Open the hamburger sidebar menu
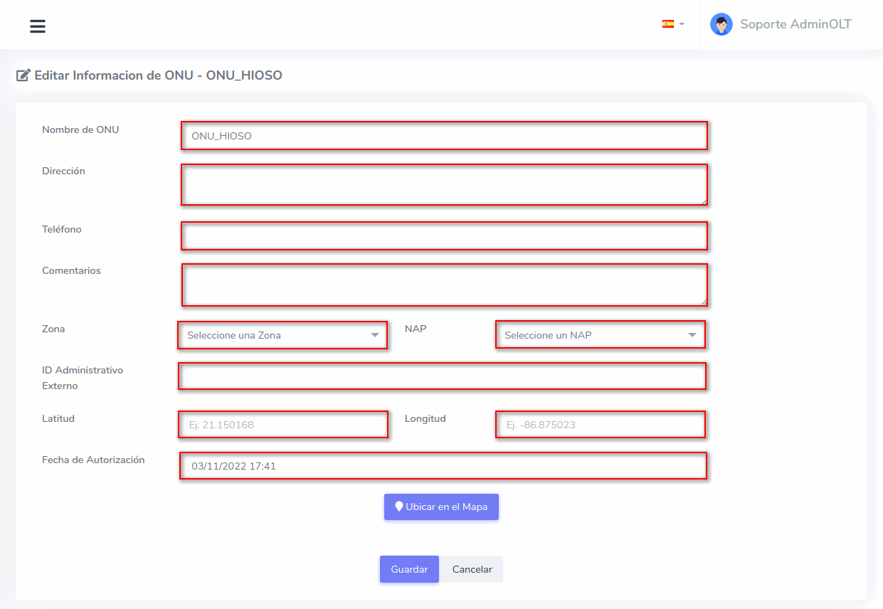Image resolution: width=883 pixels, height=609 pixels. tap(38, 26)
